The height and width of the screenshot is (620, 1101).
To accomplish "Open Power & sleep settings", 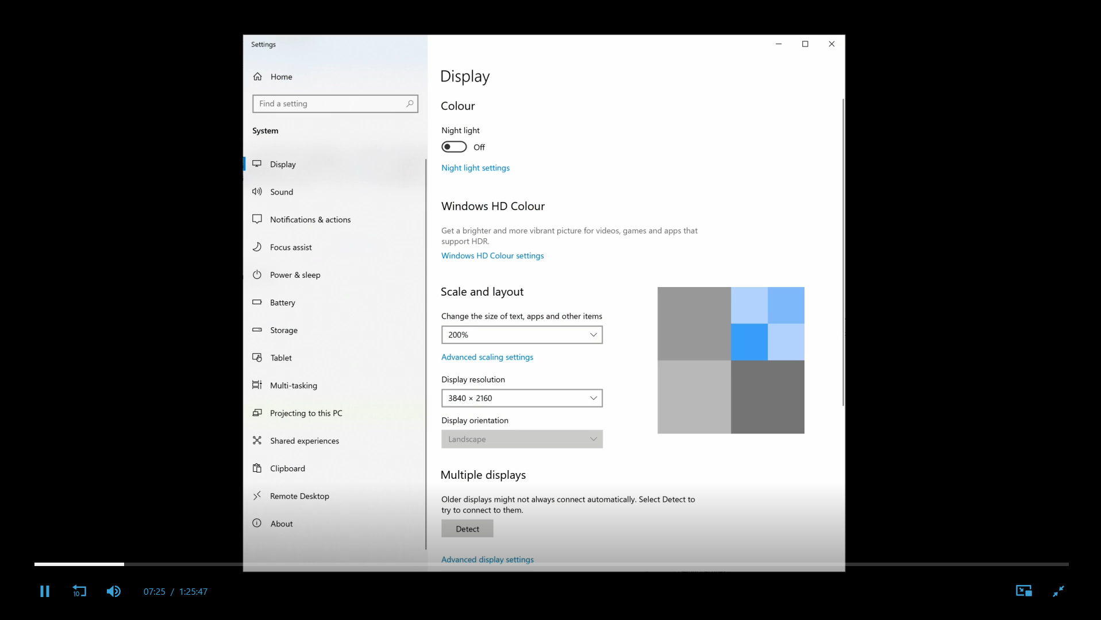I will (x=334, y=274).
